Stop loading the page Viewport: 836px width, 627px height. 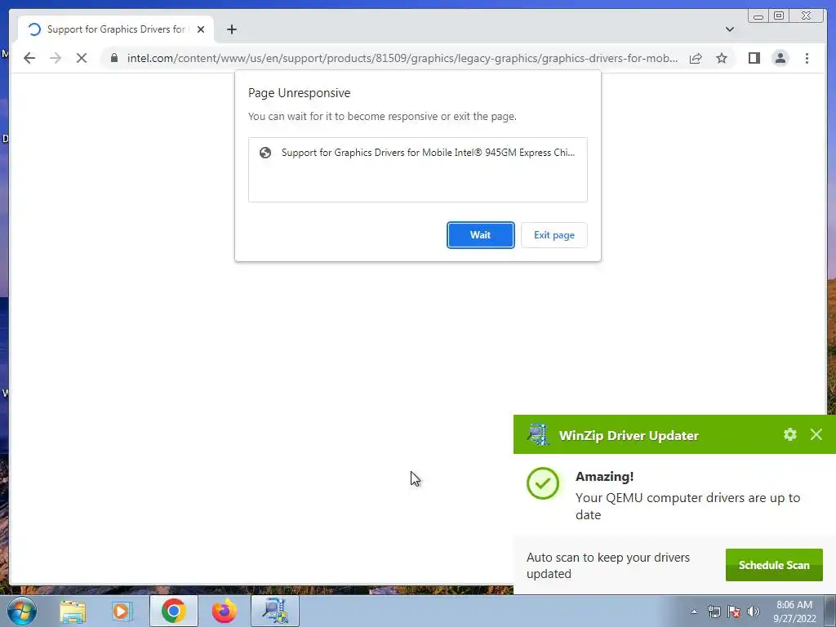pyautogui.click(x=82, y=58)
